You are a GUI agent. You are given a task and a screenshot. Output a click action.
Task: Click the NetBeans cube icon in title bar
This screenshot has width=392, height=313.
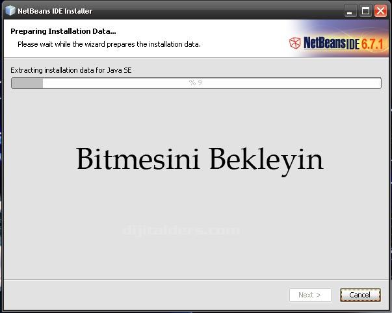[x=10, y=10]
